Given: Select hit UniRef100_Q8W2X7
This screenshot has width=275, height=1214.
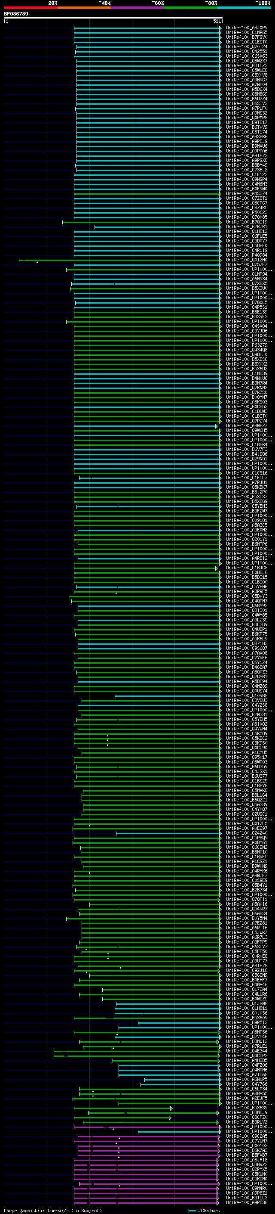Looking at the screenshot, I should [247, 61].
